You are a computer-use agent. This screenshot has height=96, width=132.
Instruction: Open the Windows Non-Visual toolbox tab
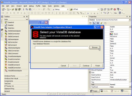click(16, 78)
